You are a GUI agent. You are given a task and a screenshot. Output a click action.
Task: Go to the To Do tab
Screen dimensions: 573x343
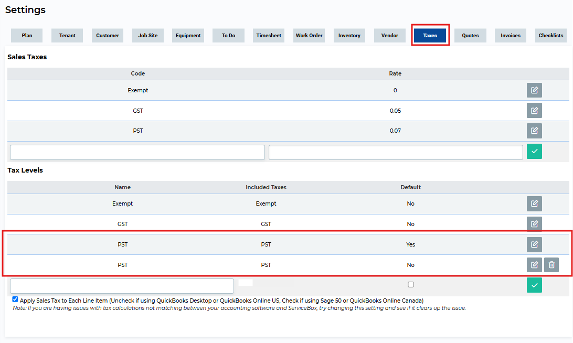pyautogui.click(x=228, y=36)
